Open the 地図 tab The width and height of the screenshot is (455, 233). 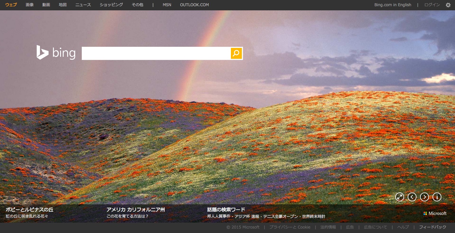63,5
